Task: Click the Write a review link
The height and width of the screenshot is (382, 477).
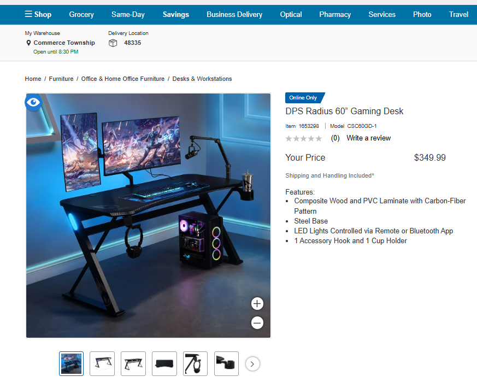Action: click(368, 138)
